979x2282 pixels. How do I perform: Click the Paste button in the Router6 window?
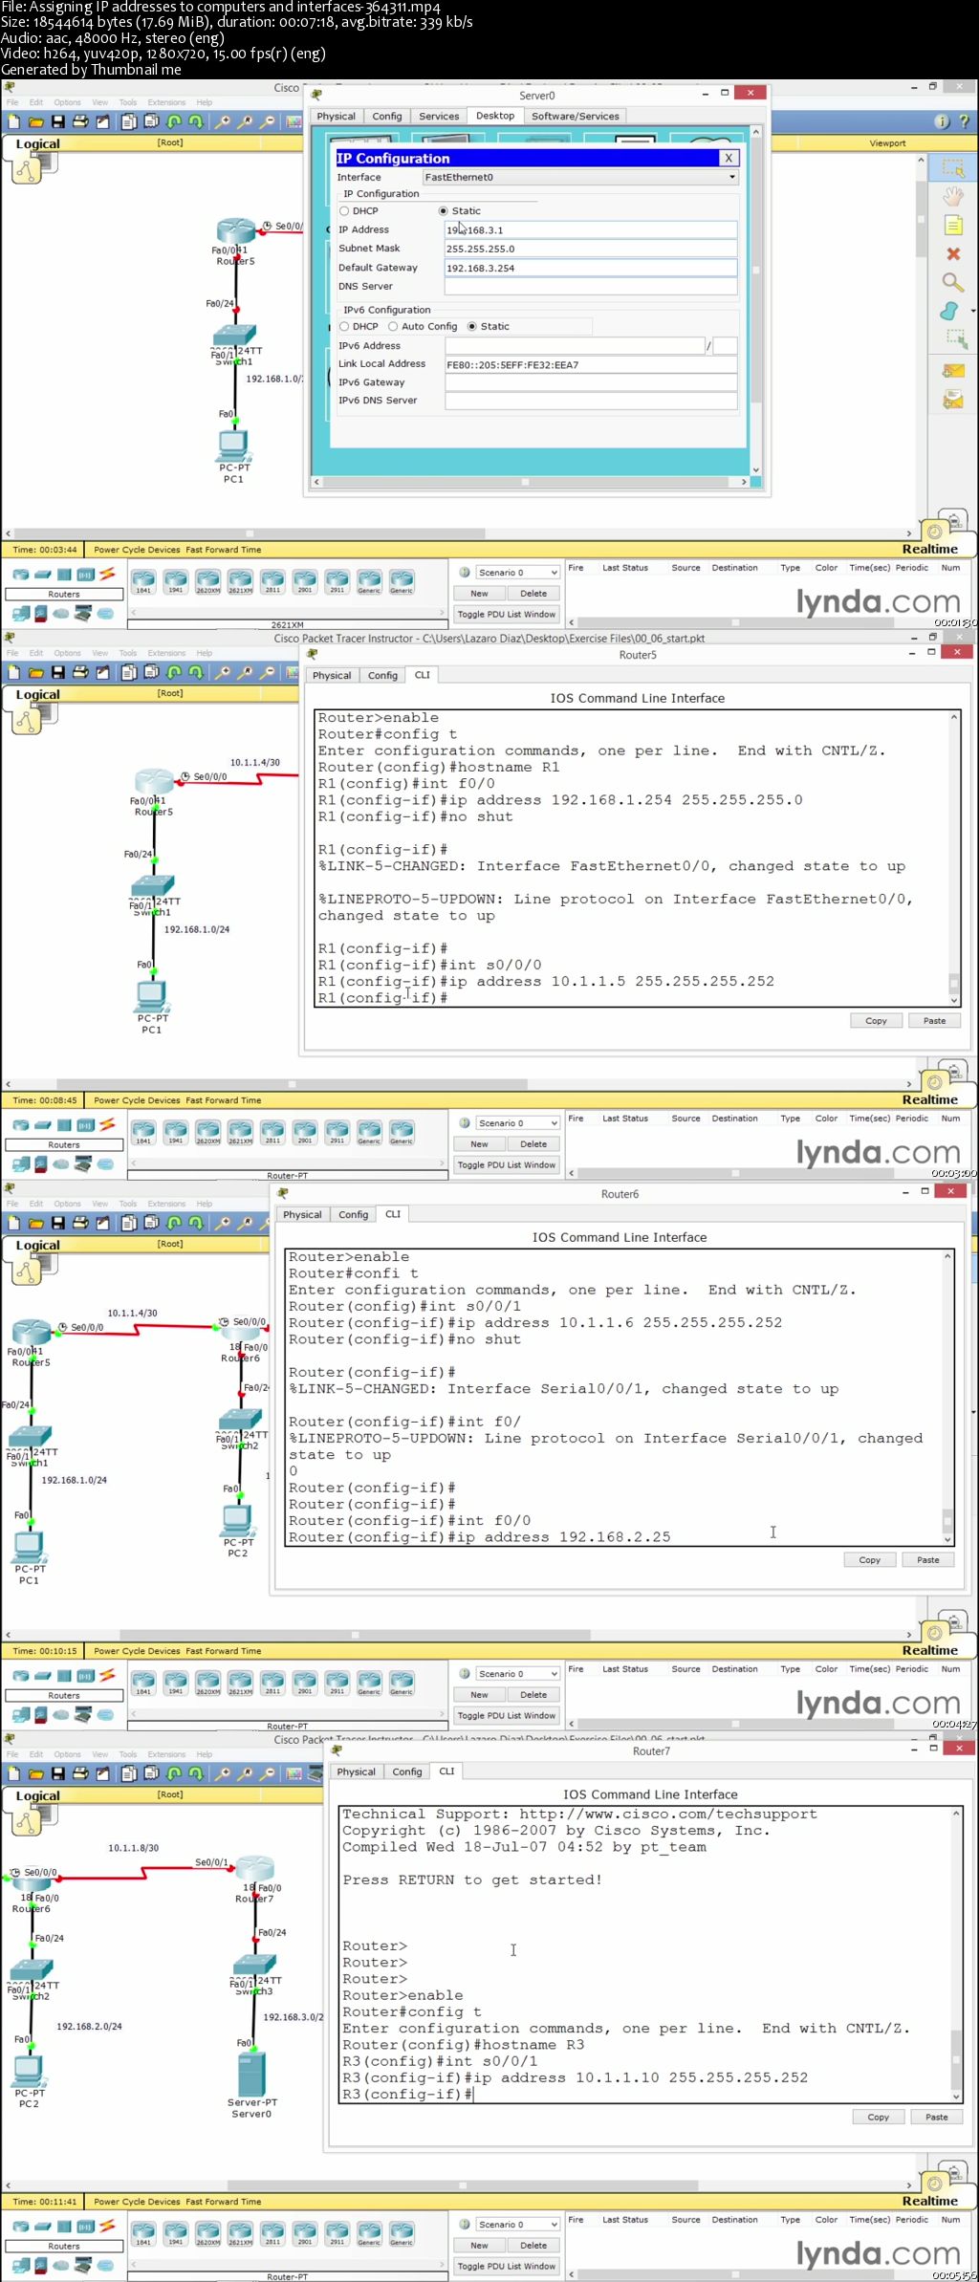928,1560
